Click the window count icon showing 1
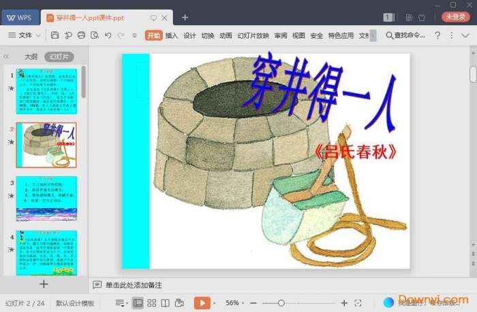Viewport: 477px width, 312px height. (x=388, y=18)
